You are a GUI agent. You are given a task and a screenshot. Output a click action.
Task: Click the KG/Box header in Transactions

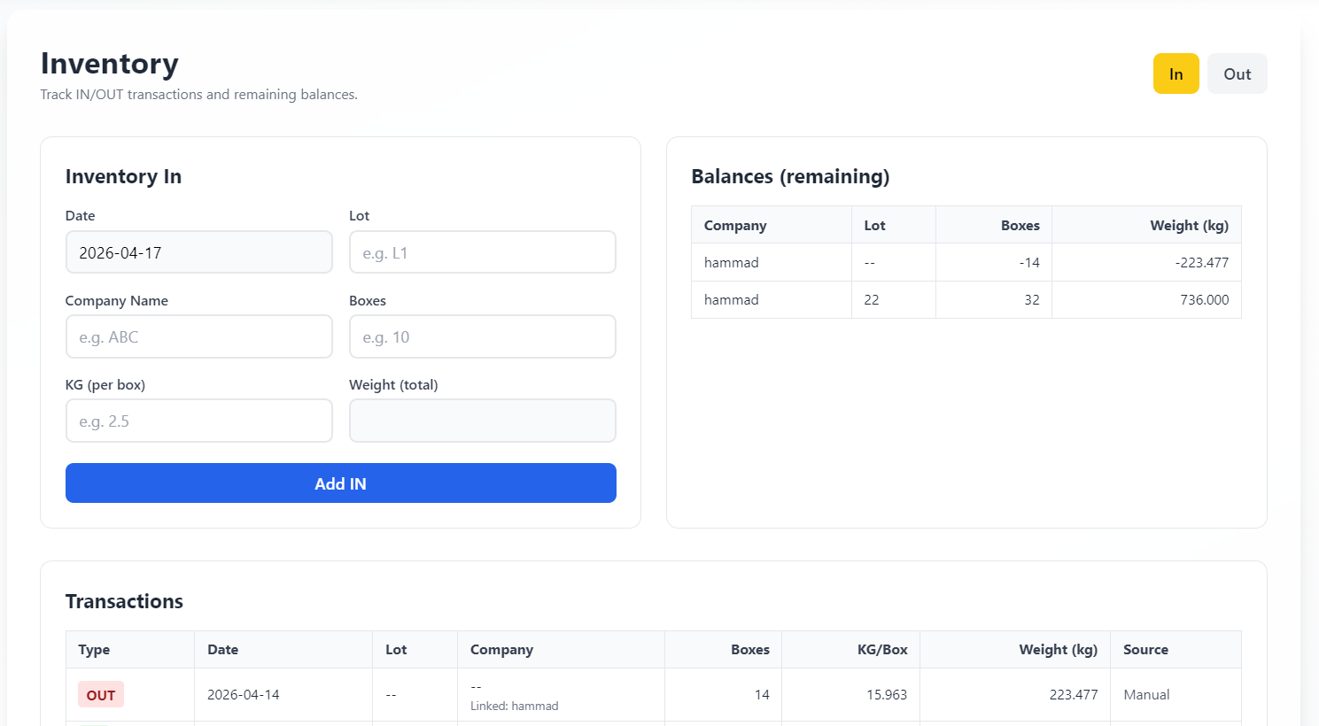click(x=850, y=650)
